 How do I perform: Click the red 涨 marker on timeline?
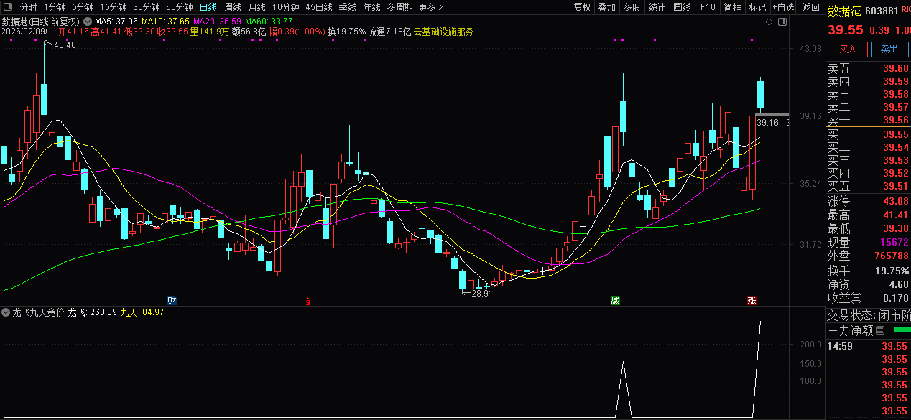tap(752, 300)
